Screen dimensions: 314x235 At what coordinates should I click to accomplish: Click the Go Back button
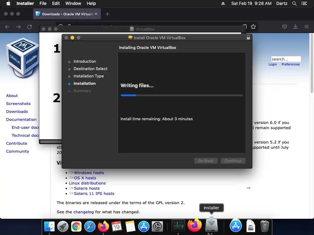(206, 161)
